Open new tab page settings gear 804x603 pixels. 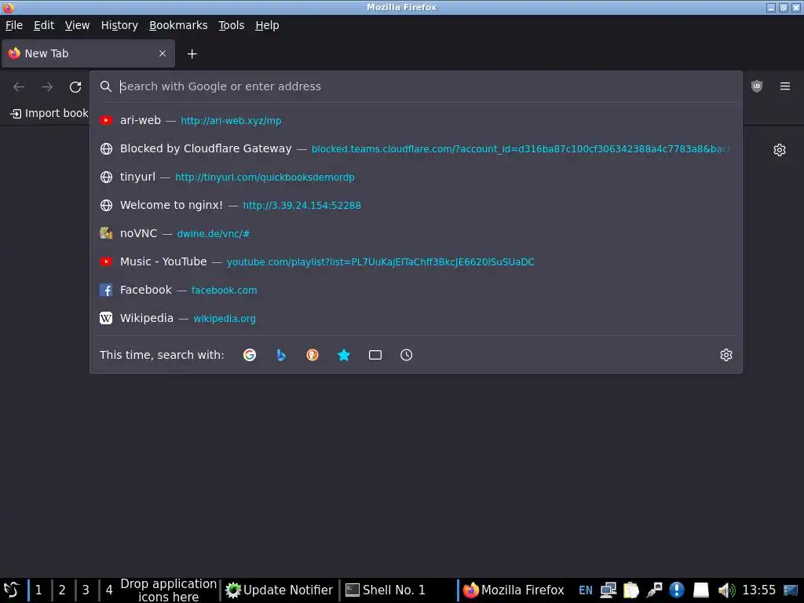click(x=780, y=150)
